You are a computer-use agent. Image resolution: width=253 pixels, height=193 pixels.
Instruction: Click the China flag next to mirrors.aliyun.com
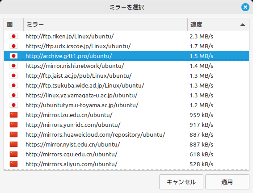pos(13,164)
